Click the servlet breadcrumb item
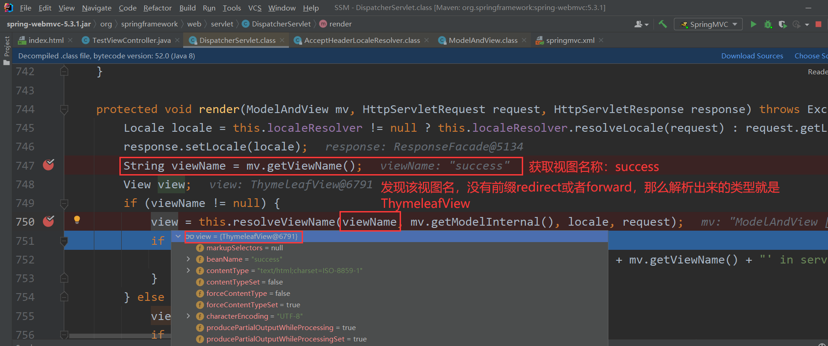 click(x=222, y=24)
